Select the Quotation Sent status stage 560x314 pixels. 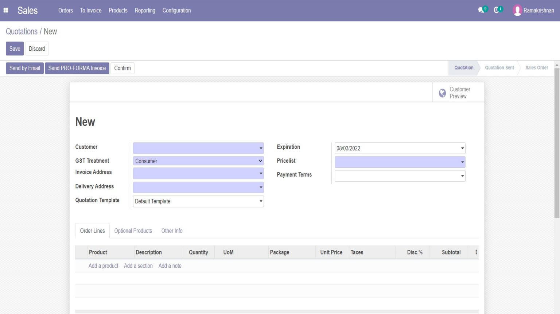[x=499, y=68]
